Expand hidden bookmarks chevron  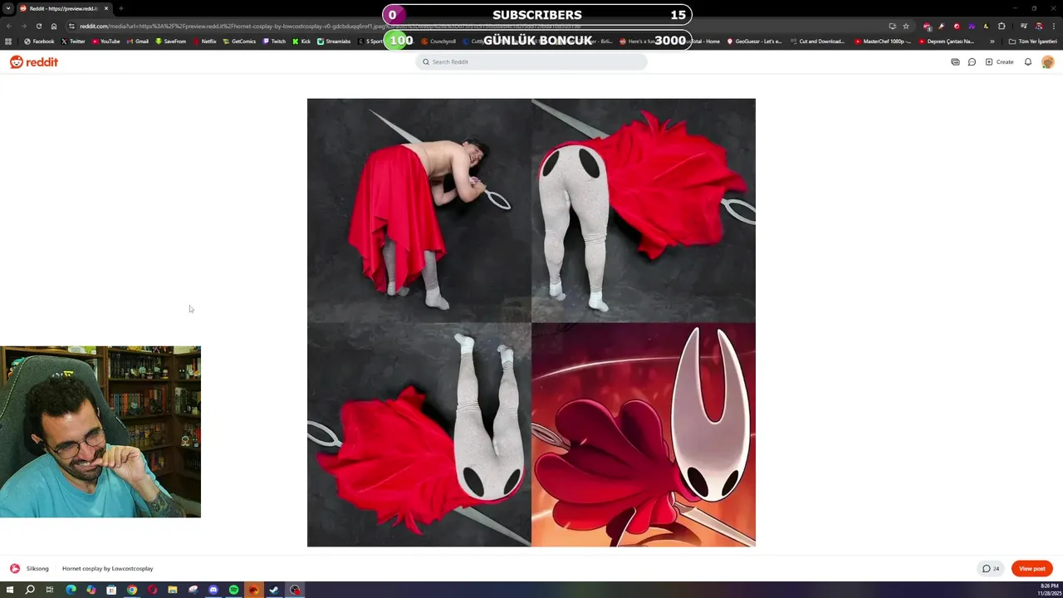pyautogui.click(x=992, y=42)
